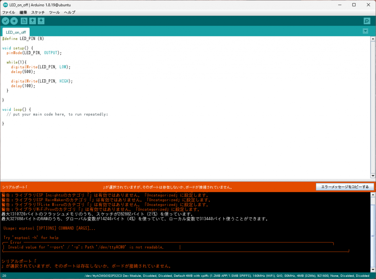
Task: Create a new sketch with the document icon
Action: coord(24,21)
